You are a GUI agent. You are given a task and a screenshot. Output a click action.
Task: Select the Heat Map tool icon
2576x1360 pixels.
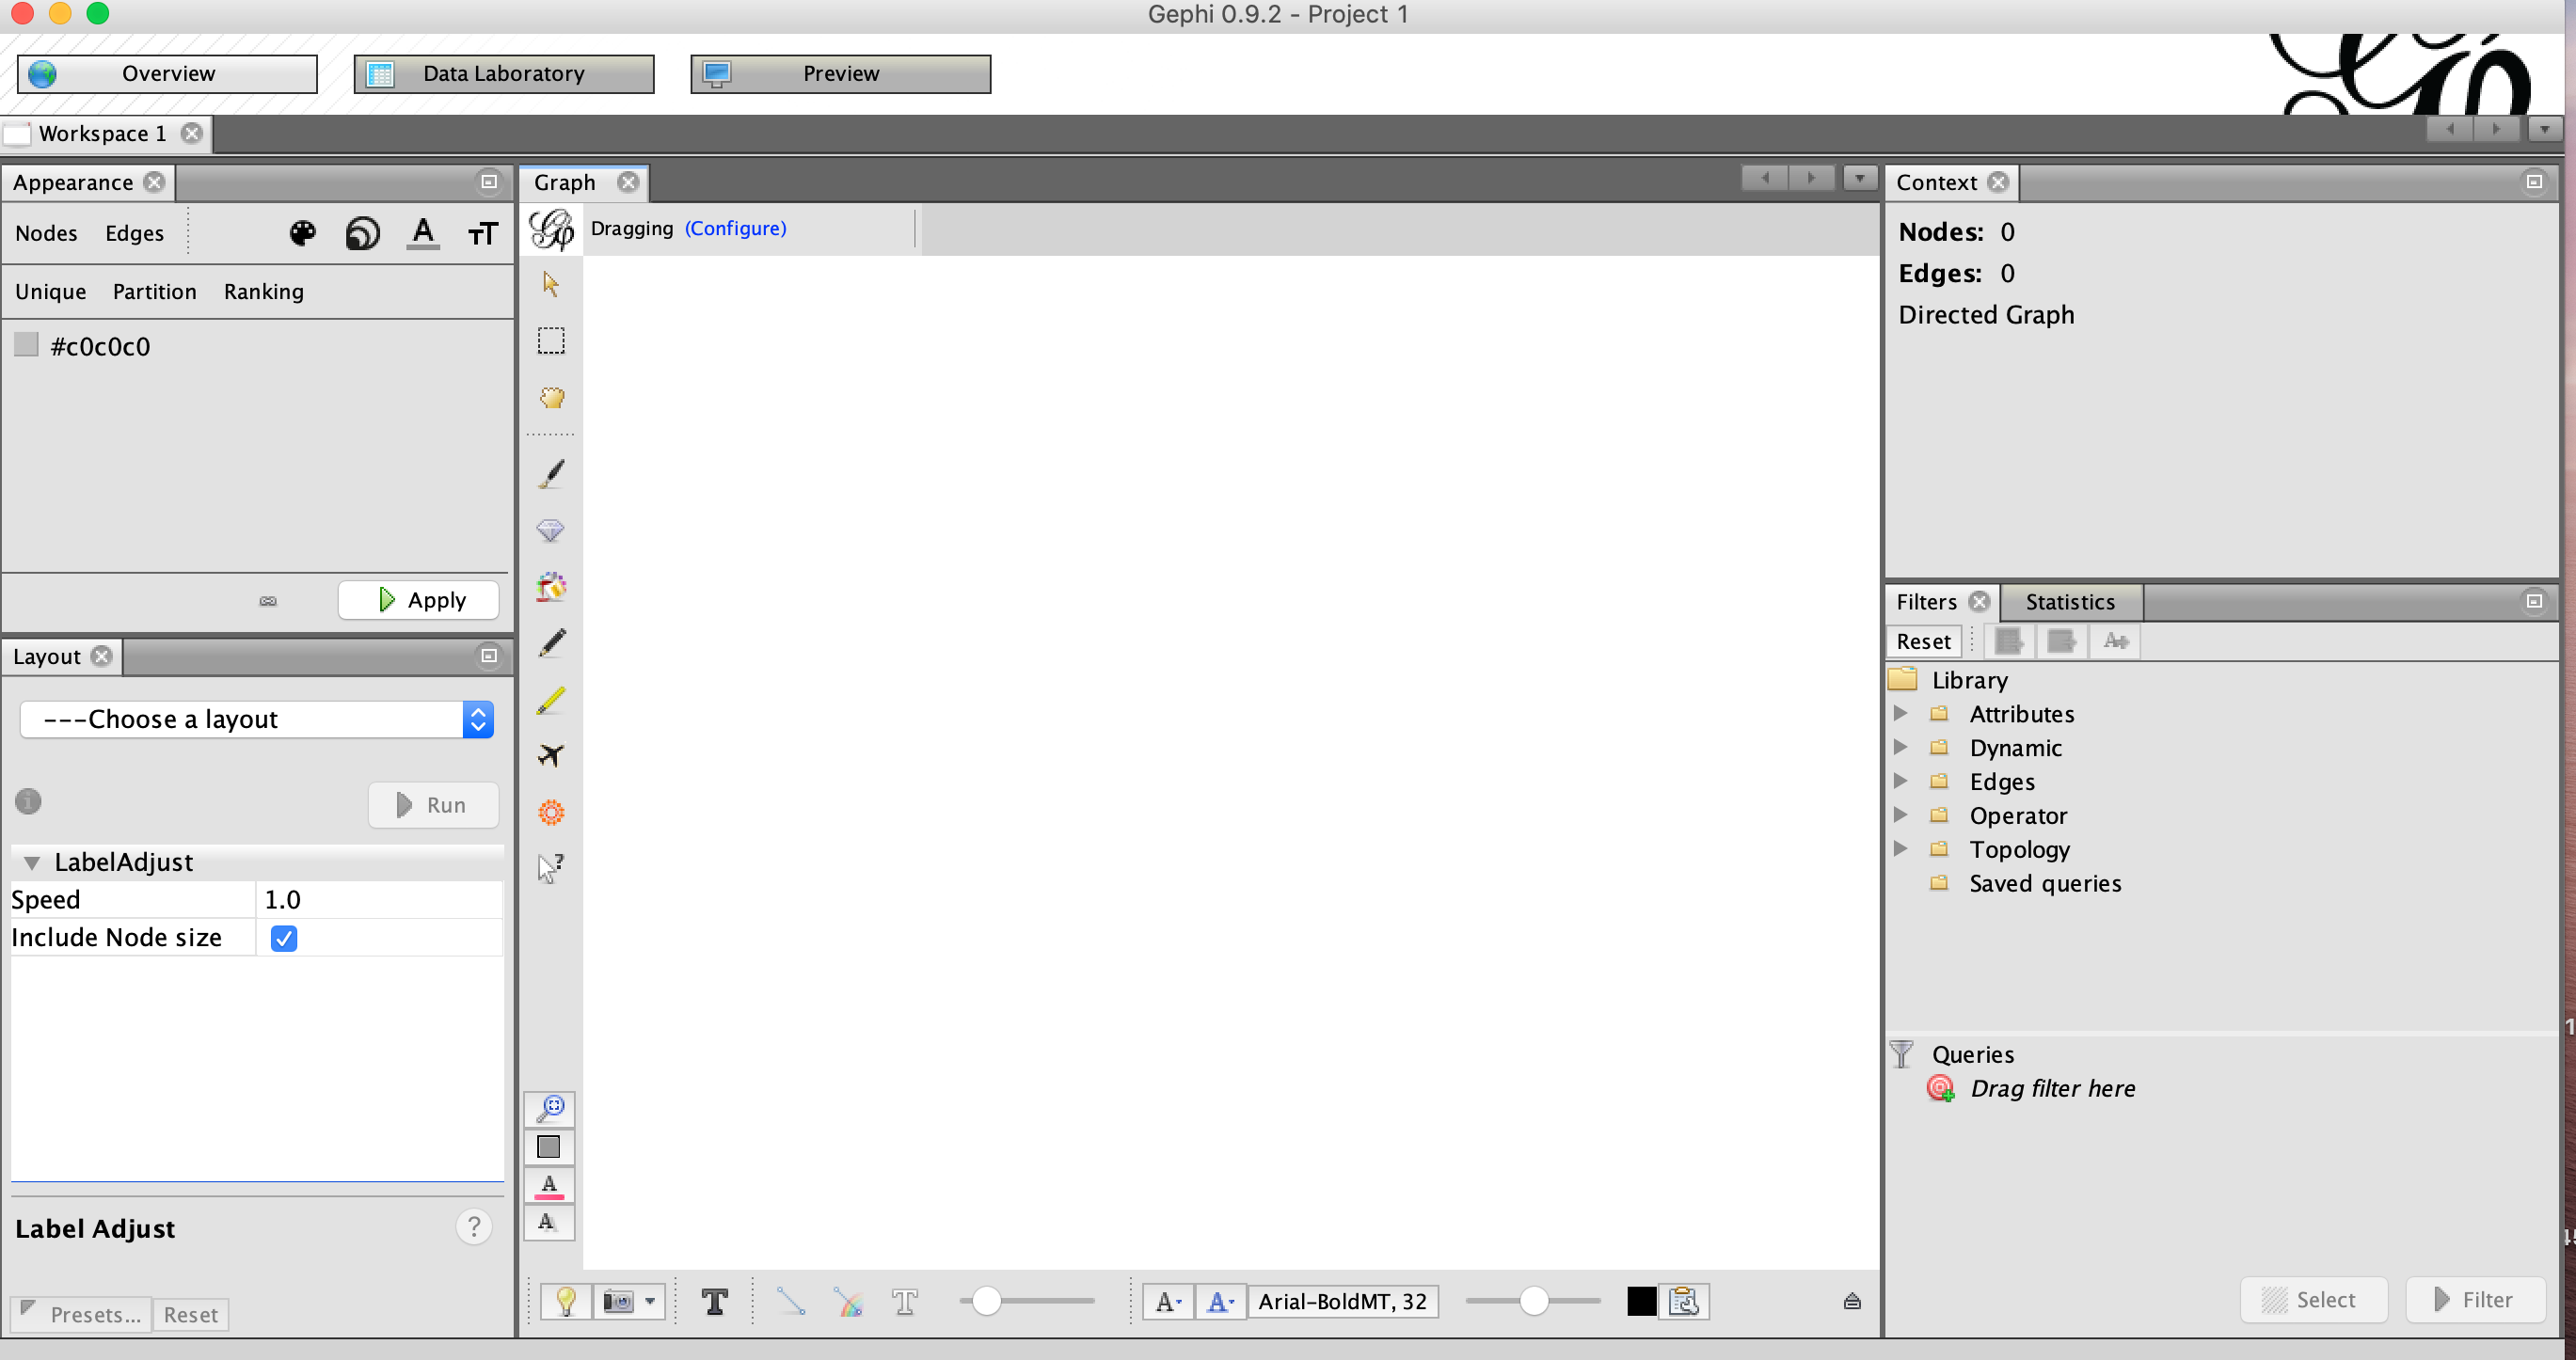click(x=551, y=812)
